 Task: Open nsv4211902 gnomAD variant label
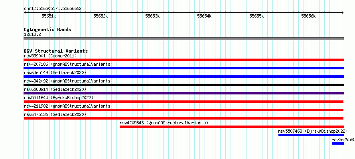(68, 106)
